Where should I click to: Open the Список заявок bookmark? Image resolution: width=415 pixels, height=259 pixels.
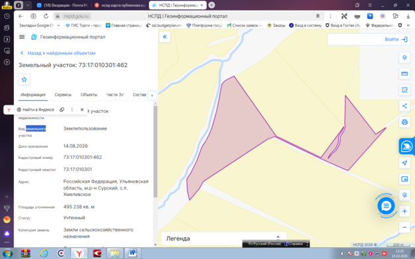245,25
